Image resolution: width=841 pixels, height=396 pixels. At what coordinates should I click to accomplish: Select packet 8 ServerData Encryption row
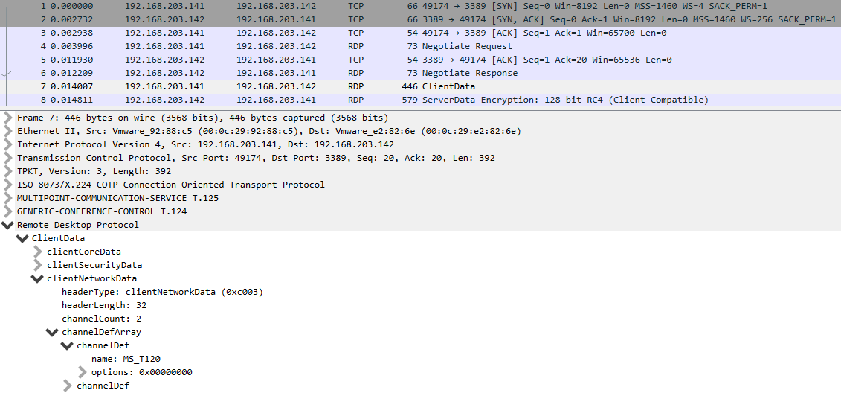coord(421,100)
